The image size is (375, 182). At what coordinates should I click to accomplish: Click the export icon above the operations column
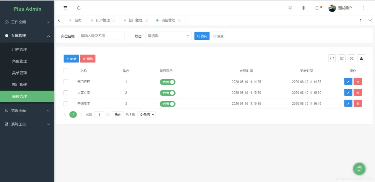[361, 58]
